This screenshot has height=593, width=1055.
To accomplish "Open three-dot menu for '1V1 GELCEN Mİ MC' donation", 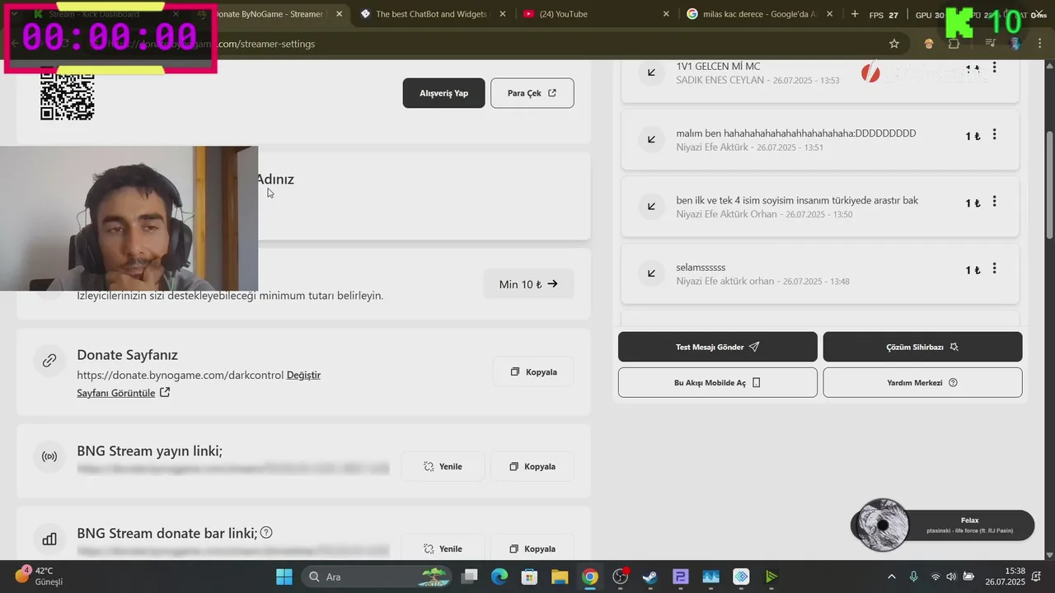I will click(994, 68).
